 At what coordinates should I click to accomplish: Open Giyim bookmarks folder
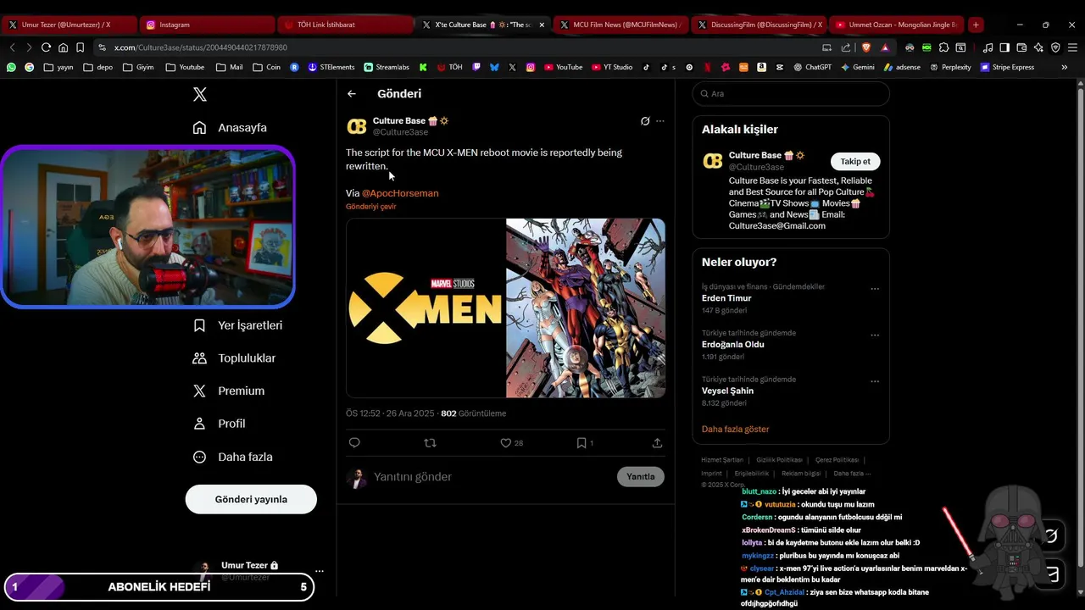coord(138,67)
